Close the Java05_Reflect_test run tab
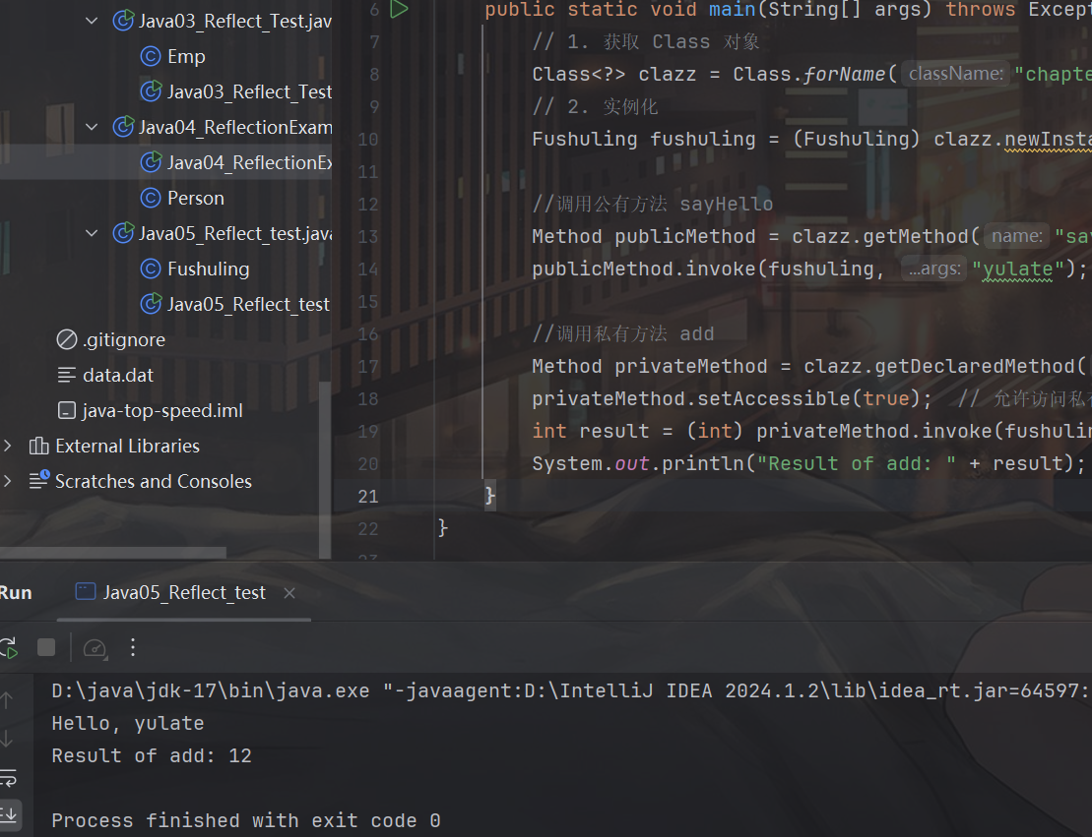This screenshot has width=1092, height=837. [289, 592]
